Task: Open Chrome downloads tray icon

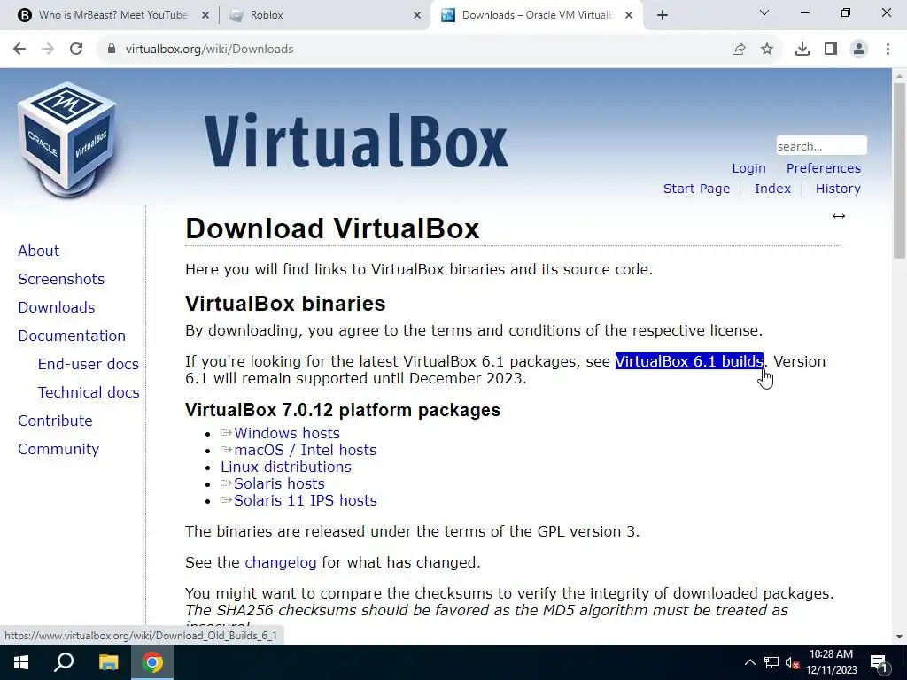Action: 802,50
